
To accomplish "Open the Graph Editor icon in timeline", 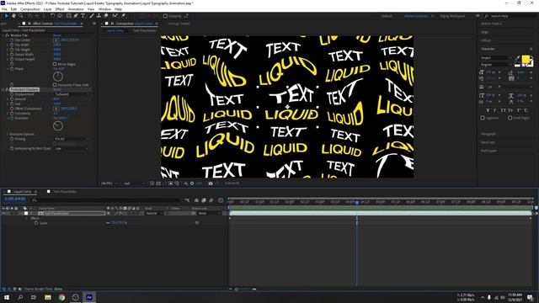I will (x=221, y=200).
